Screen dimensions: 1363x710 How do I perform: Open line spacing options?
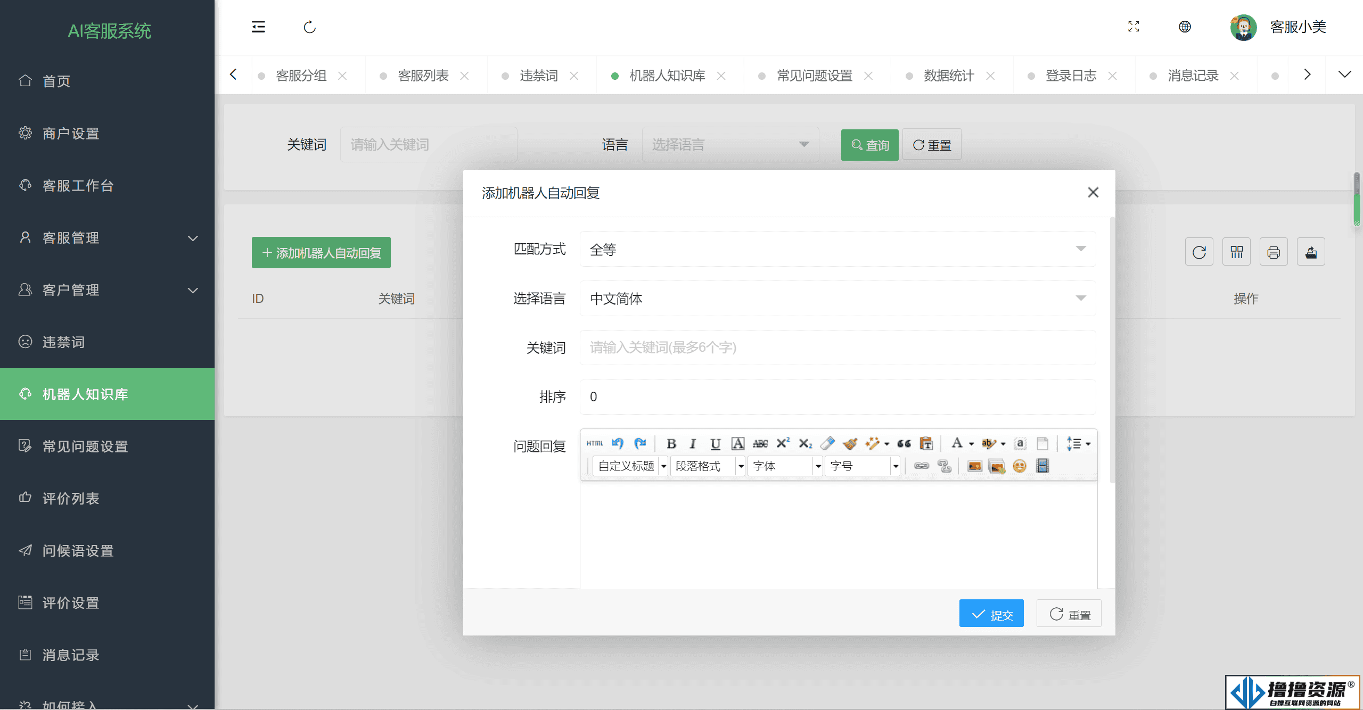[x=1078, y=443]
